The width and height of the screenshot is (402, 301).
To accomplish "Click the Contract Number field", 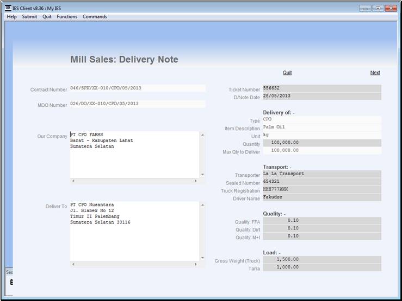I will click(138, 88).
